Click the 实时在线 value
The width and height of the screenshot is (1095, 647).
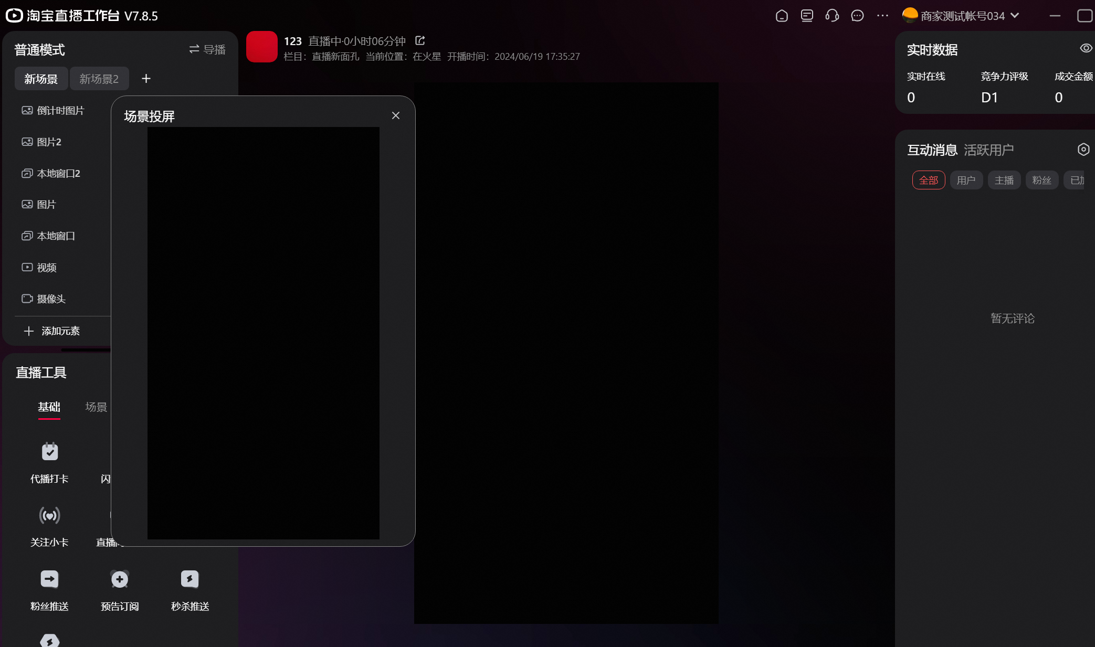(911, 98)
